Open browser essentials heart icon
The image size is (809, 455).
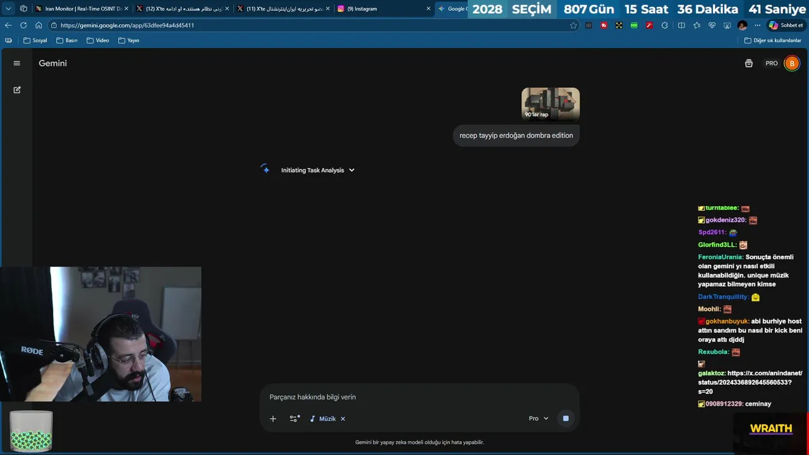pyautogui.click(x=712, y=25)
